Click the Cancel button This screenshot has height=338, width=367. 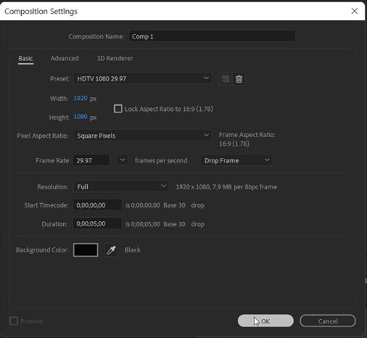pos(327,321)
